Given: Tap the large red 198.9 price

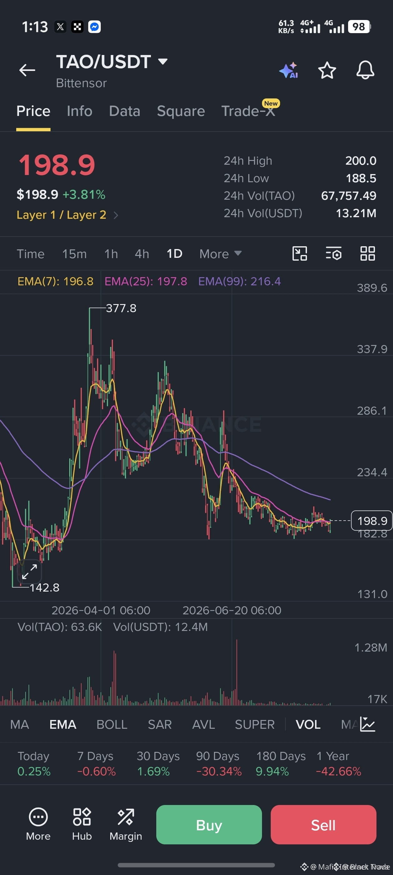Looking at the screenshot, I should tap(57, 165).
